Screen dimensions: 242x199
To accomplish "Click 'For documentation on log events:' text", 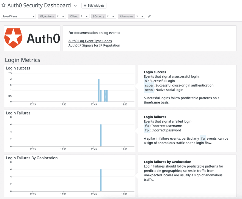I will [x=94, y=33].
